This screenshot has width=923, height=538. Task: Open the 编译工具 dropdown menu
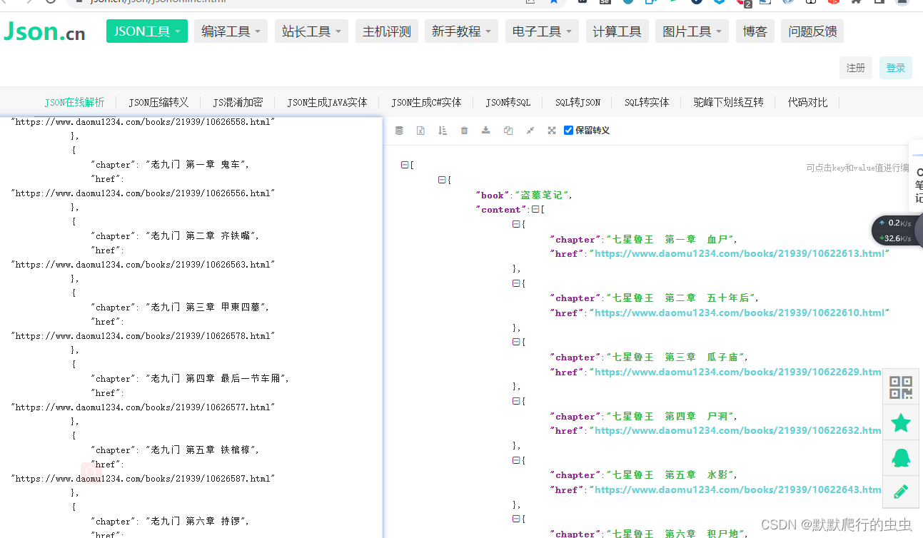click(x=231, y=31)
